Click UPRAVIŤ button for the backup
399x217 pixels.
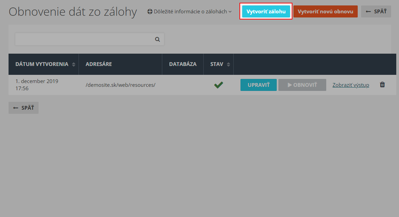[x=259, y=85]
